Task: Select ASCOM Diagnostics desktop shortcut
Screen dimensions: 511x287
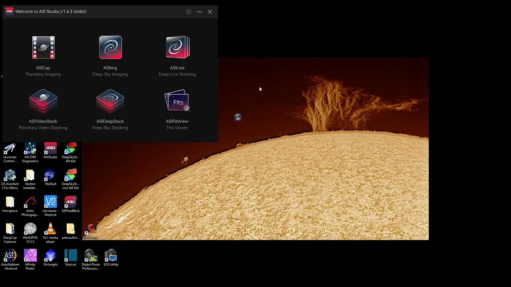Action: [x=30, y=153]
